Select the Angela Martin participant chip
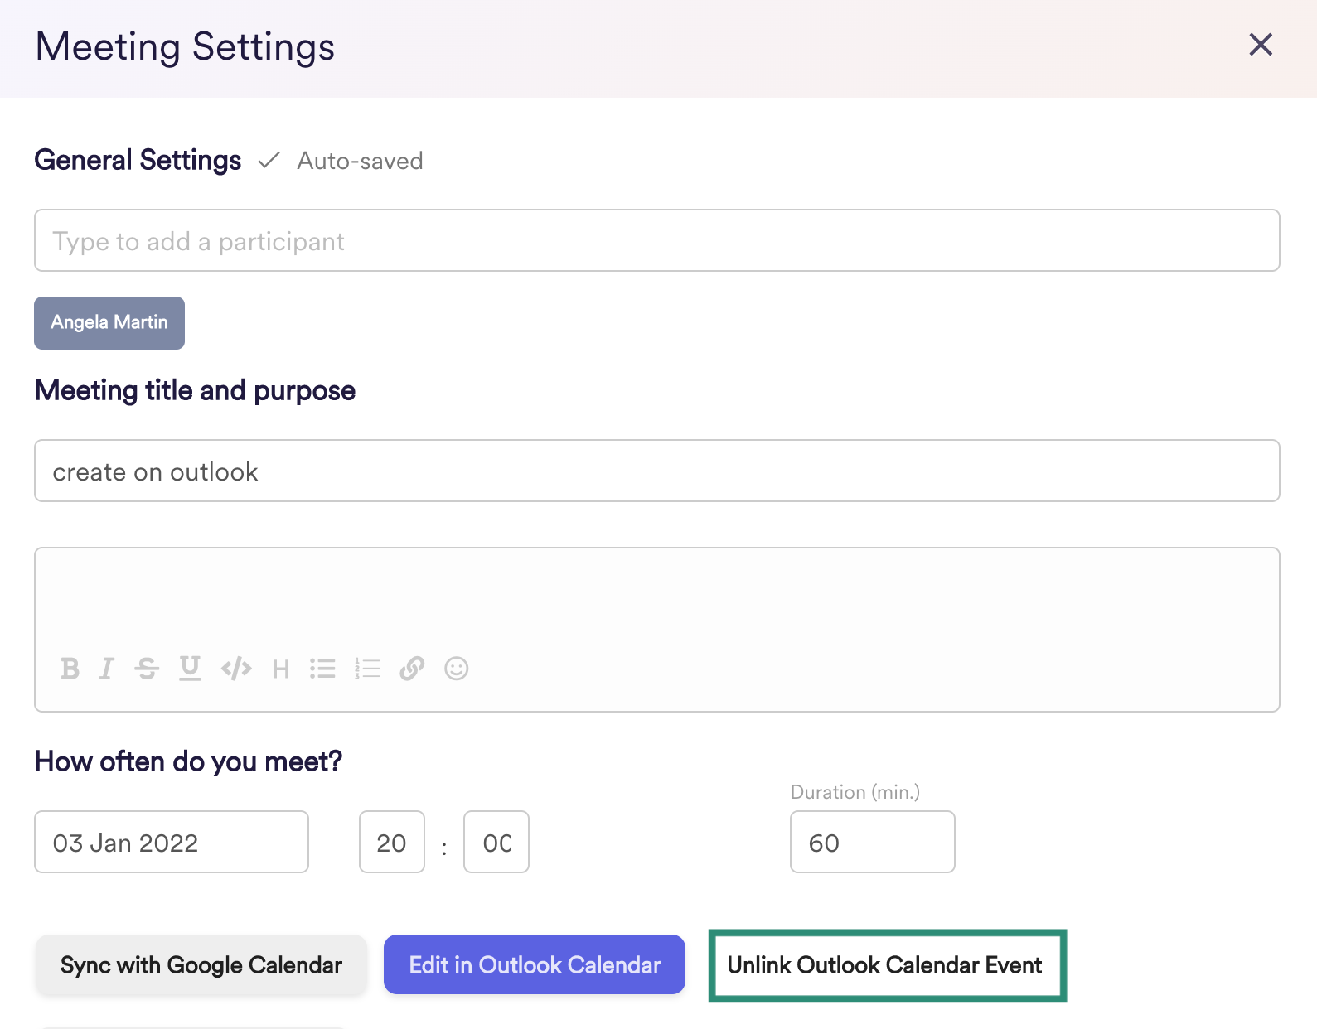 click(109, 323)
